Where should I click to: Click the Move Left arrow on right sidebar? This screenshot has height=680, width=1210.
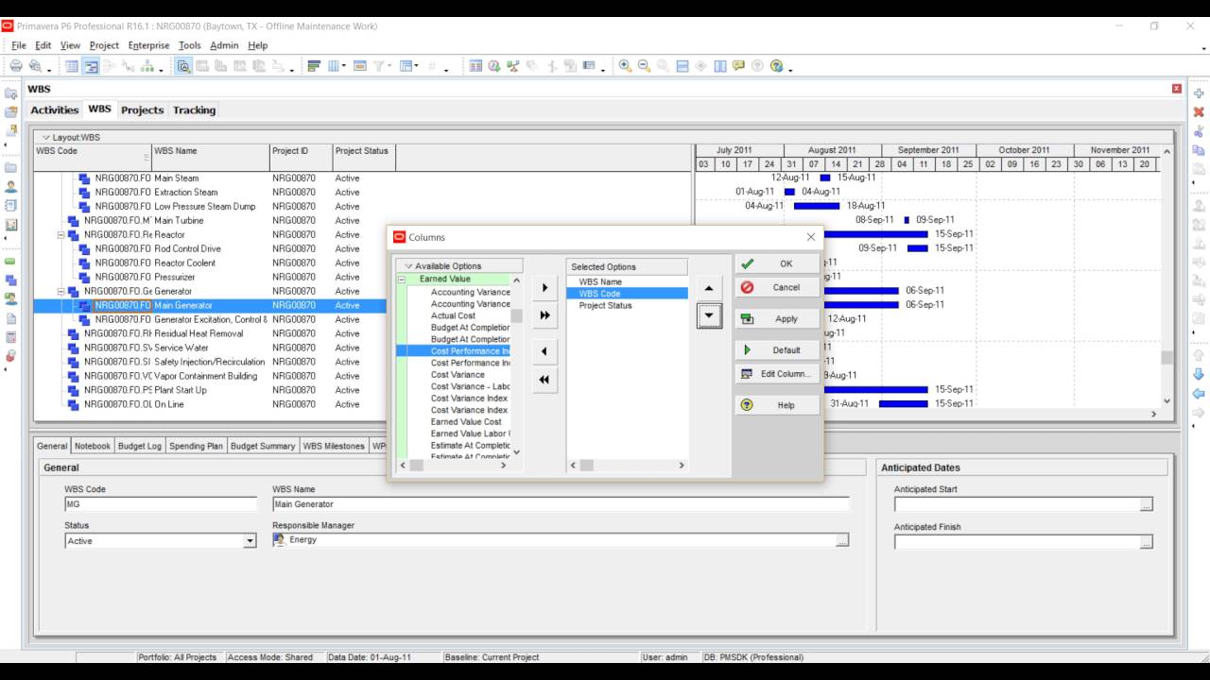[1199, 394]
